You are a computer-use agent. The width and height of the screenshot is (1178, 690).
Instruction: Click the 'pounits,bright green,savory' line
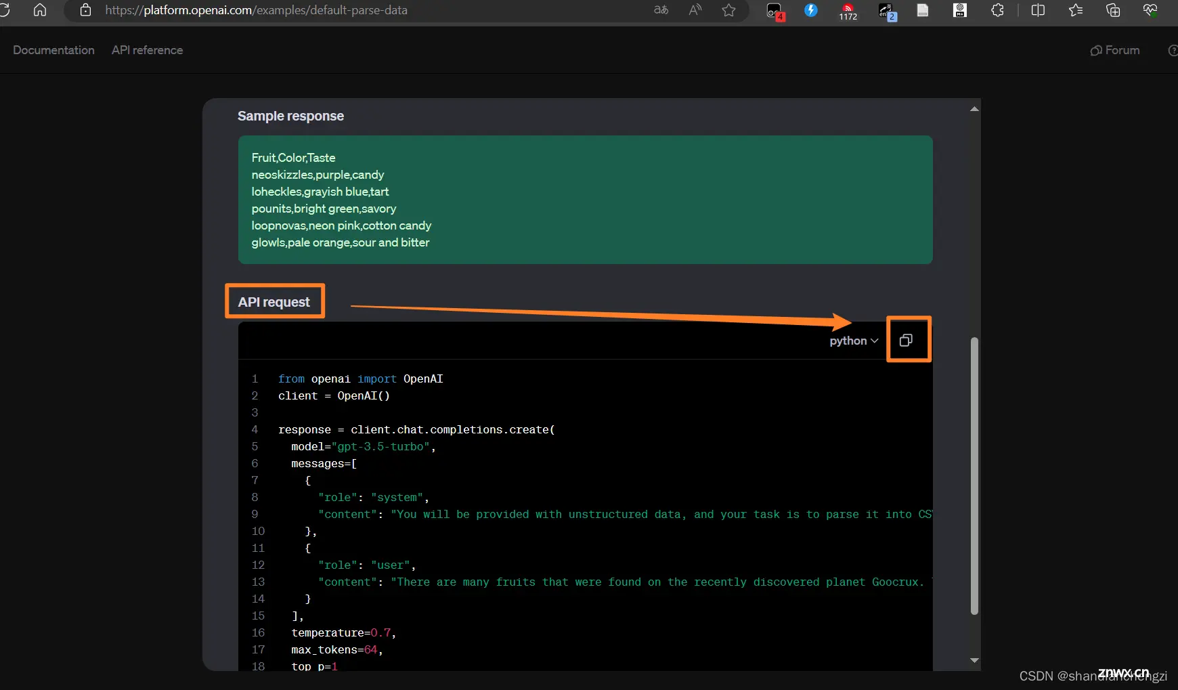324,209
